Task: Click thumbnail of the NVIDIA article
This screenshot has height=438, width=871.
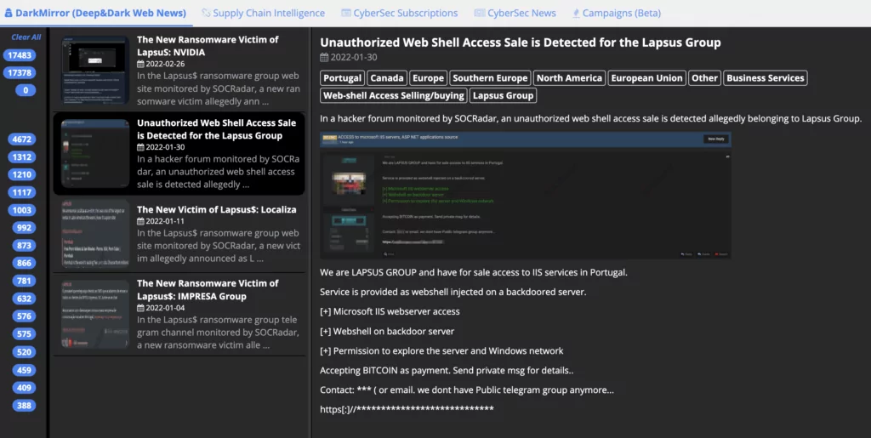Action: (95, 70)
